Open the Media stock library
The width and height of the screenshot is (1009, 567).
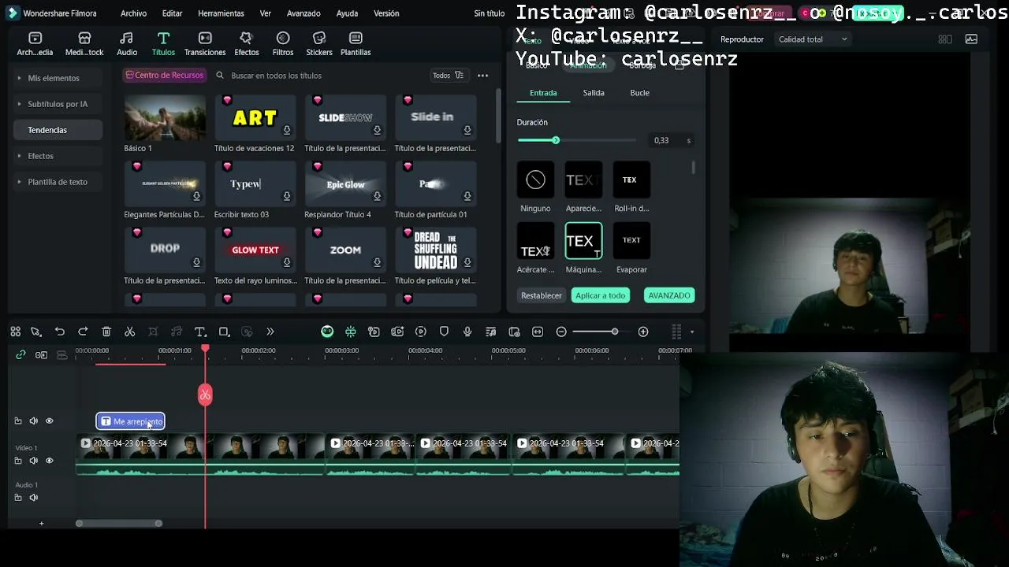pyautogui.click(x=84, y=44)
